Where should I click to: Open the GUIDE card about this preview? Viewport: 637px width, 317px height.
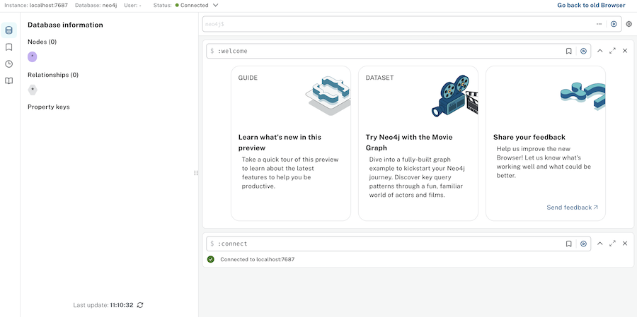point(291,143)
